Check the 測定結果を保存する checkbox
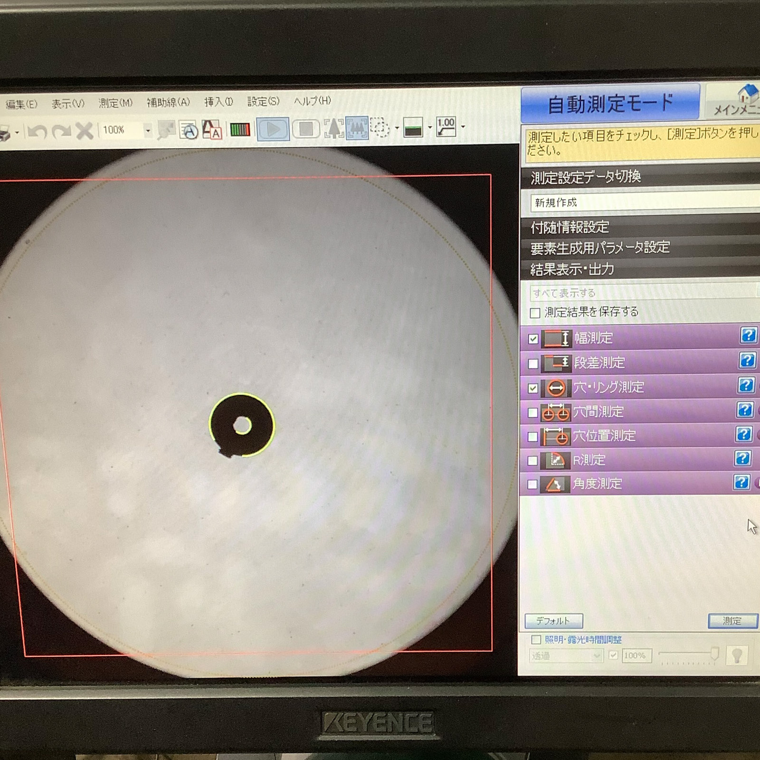The height and width of the screenshot is (760, 760). coord(535,313)
